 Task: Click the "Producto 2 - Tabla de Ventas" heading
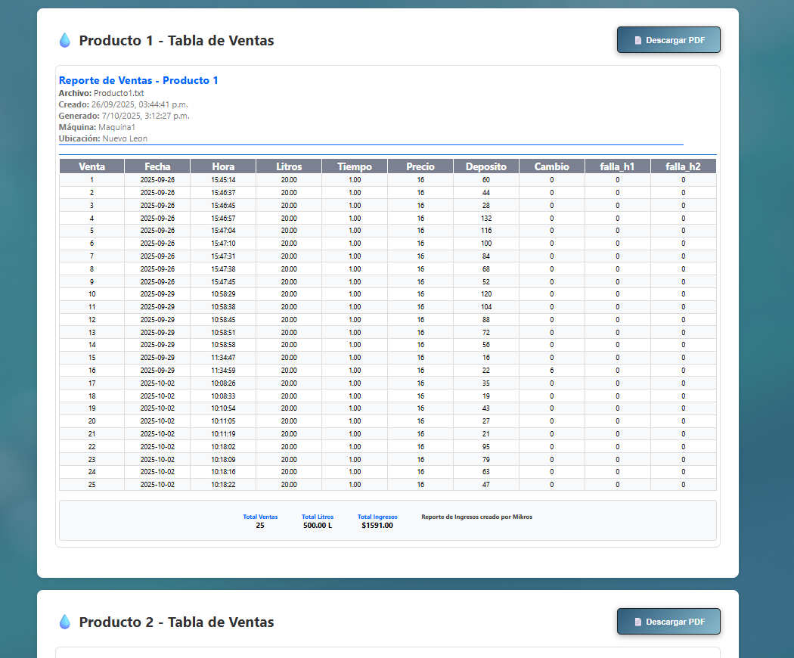point(176,622)
